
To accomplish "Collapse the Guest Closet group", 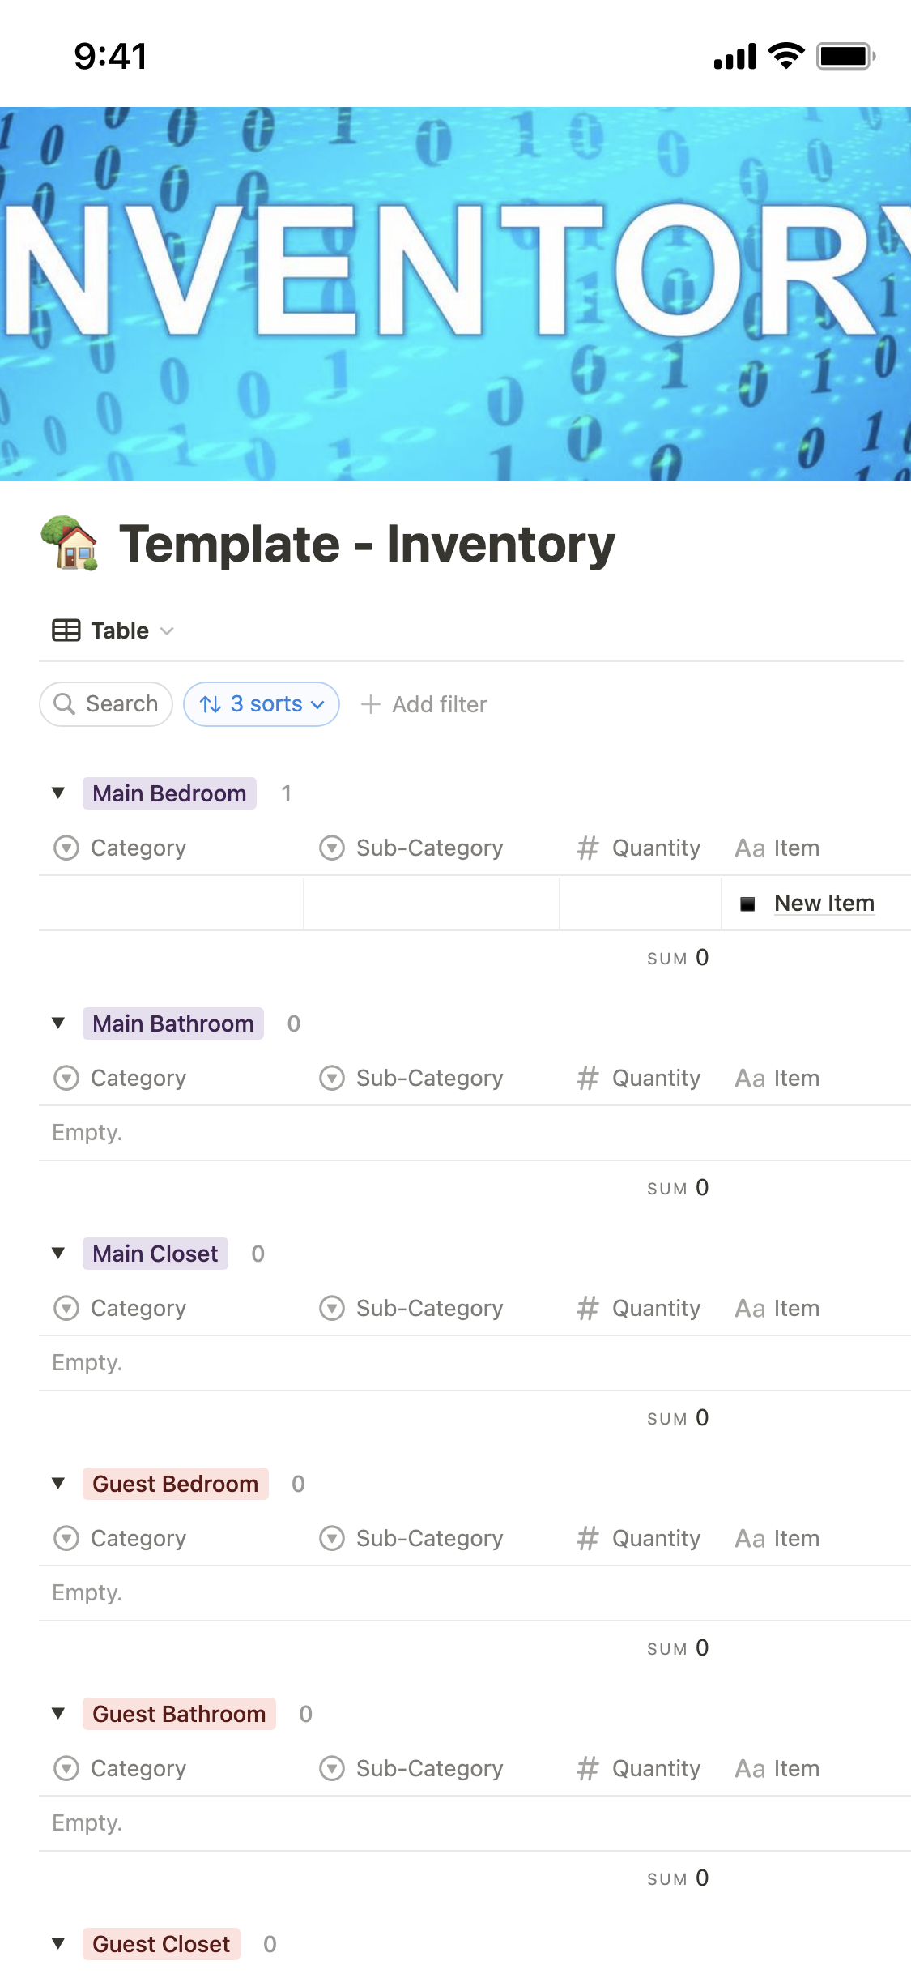I will [x=57, y=1944].
